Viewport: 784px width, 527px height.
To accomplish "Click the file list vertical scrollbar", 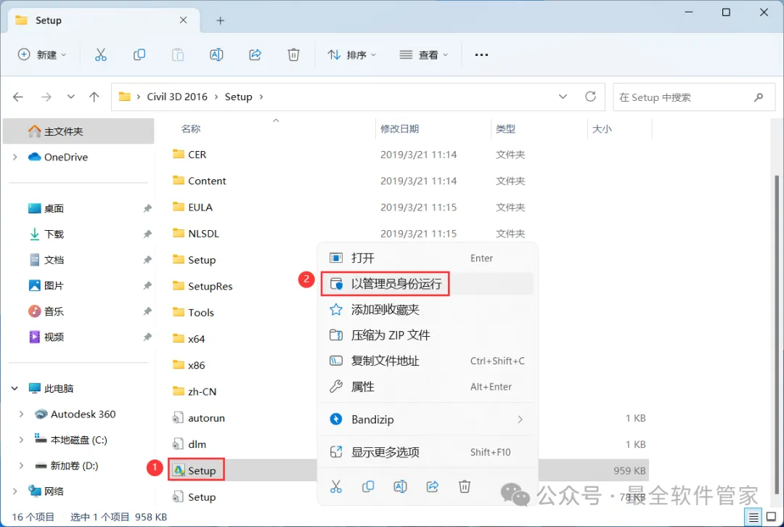I will (x=777, y=335).
